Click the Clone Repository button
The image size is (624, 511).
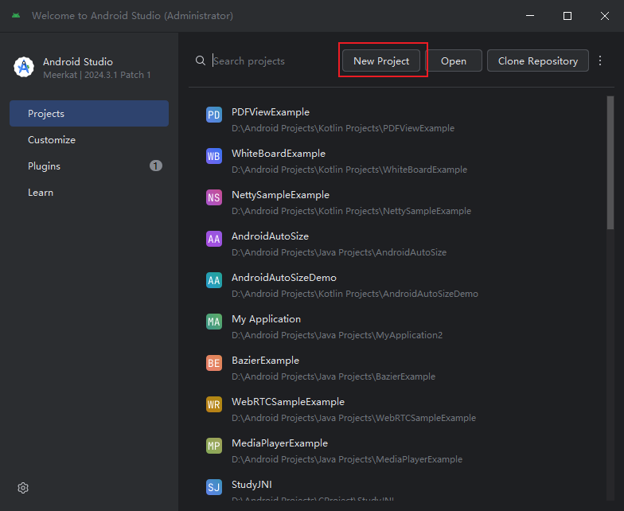tap(538, 61)
